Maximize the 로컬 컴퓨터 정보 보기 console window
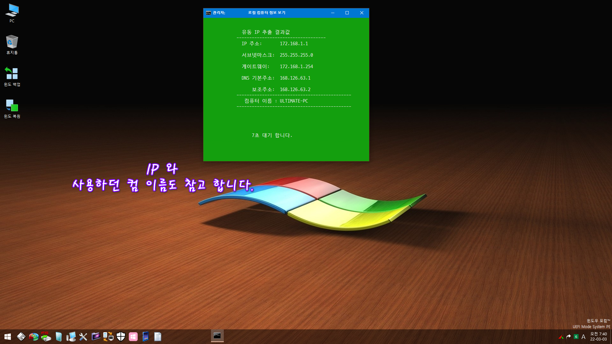The width and height of the screenshot is (612, 344). tap(347, 13)
